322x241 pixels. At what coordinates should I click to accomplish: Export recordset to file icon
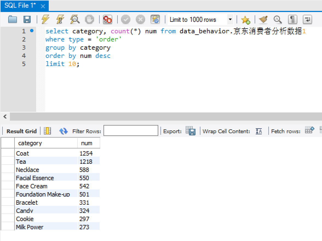(x=191, y=131)
